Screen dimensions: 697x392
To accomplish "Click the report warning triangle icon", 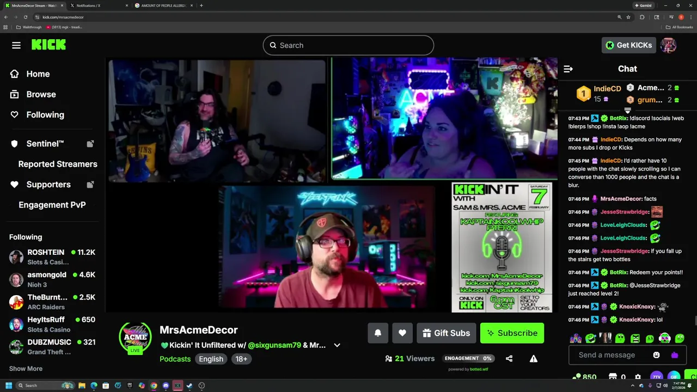I will click(534, 359).
